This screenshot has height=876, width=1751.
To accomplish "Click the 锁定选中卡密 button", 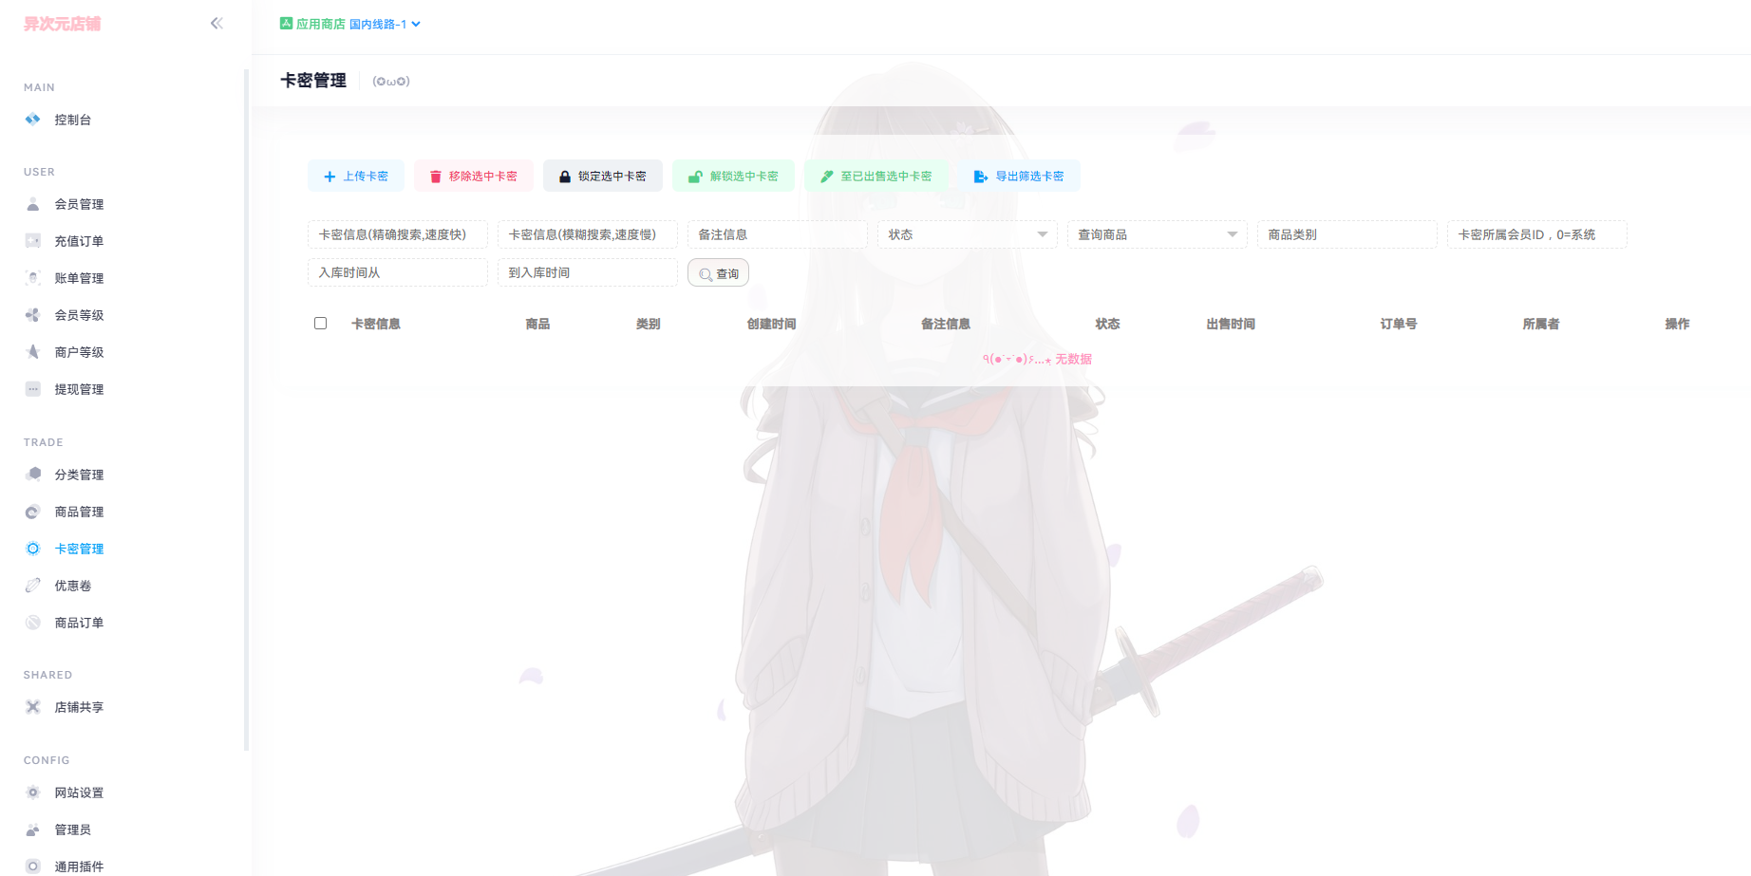I will pos(603,177).
